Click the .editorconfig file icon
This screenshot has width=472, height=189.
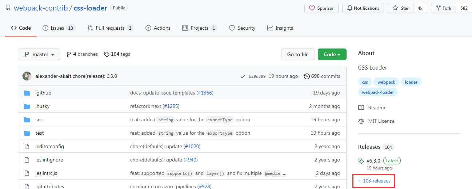(x=27, y=147)
